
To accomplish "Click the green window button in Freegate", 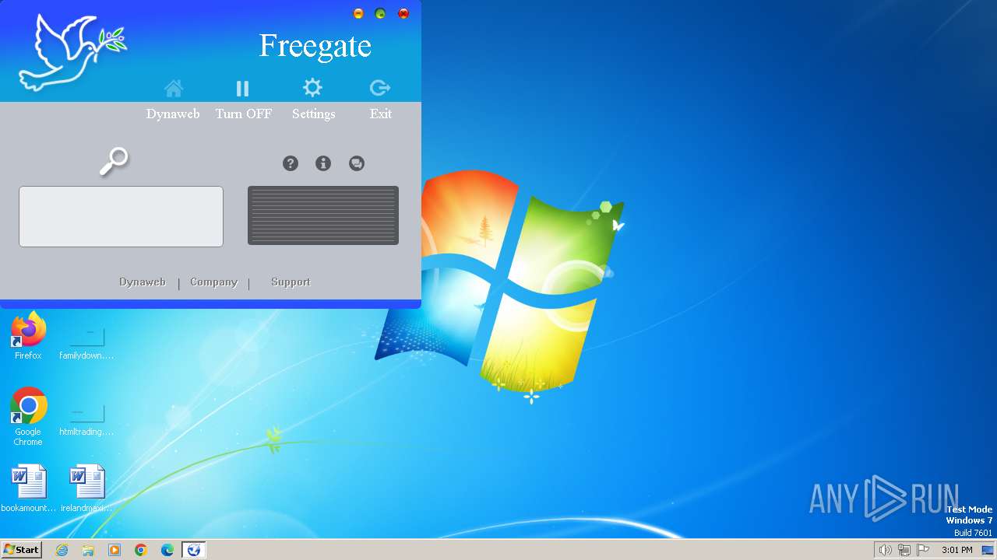I will (380, 13).
